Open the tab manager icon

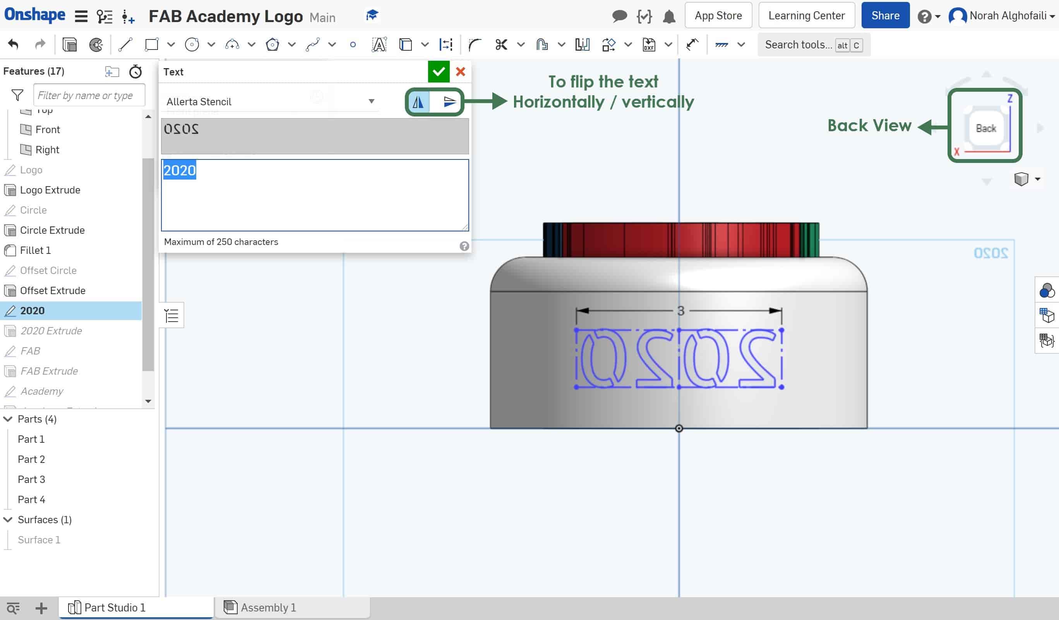pyautogui.click(x=13, y=608)
